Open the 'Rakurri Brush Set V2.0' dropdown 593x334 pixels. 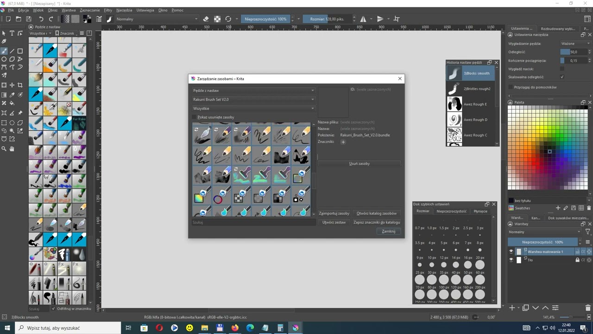click(253, 99)
